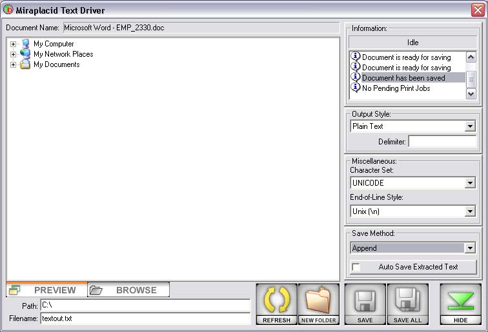Viewport: 488px width, 332px height.
Task: Select the 'My Computer' tree label
Action: pyautogui.click(x=54, y=44)
